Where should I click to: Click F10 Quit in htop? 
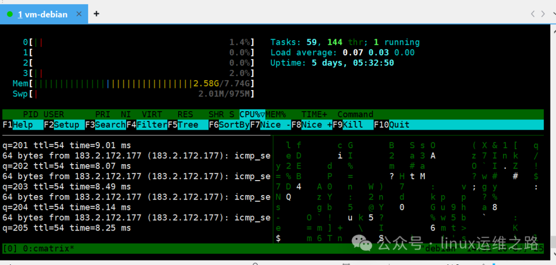(392, 125)
